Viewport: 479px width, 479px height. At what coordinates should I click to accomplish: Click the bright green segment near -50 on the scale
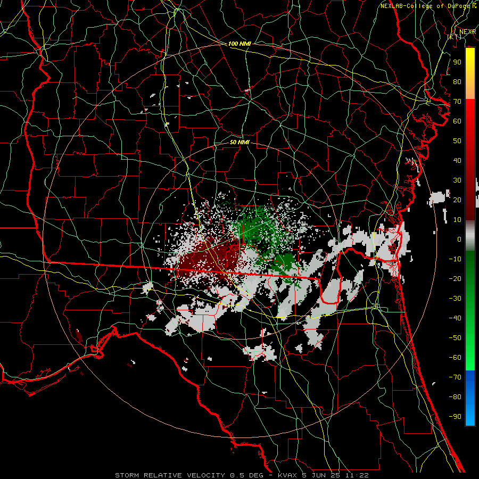(x=470, y=337)
